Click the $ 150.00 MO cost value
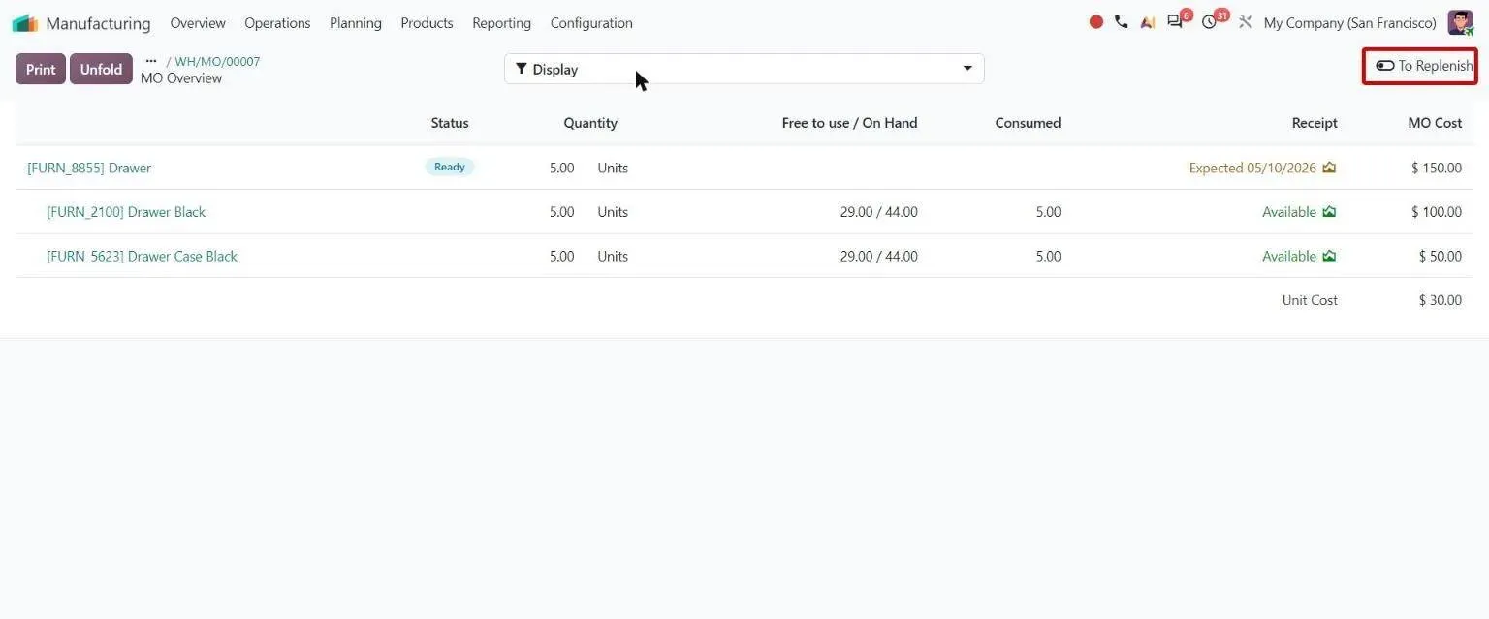Image resolution: width=1489 pixels, height=619 pixels. pos(1437,168)
